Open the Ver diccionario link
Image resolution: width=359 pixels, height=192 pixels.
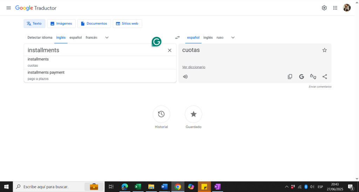(x=194, y=67)
